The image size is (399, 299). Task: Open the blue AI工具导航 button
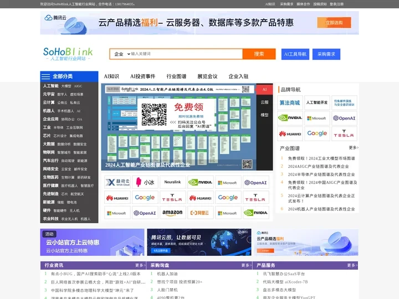(295, 54)
